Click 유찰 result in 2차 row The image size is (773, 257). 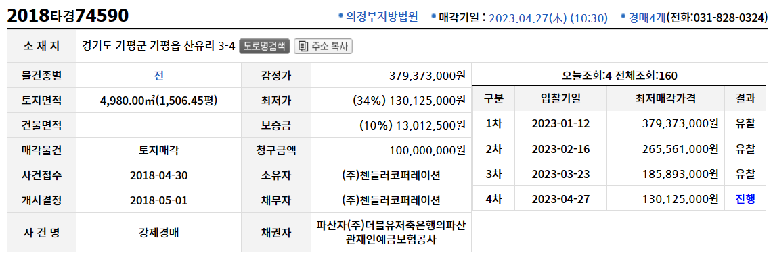pyautogui.click(x=745, y=149)
